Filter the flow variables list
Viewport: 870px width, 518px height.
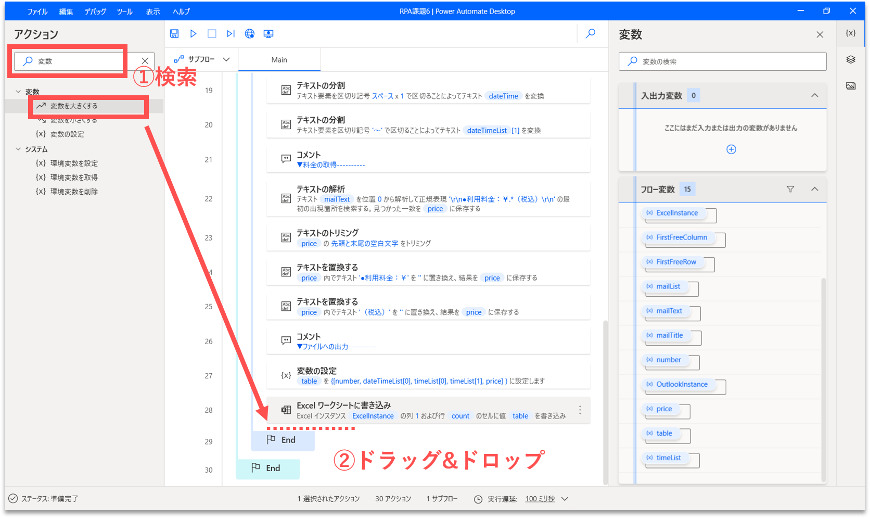coord(790,189)
